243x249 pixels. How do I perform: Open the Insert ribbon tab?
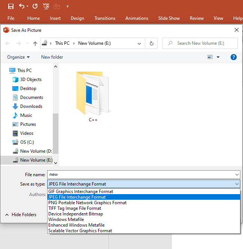pyautogui.click(x=55, y=18)
